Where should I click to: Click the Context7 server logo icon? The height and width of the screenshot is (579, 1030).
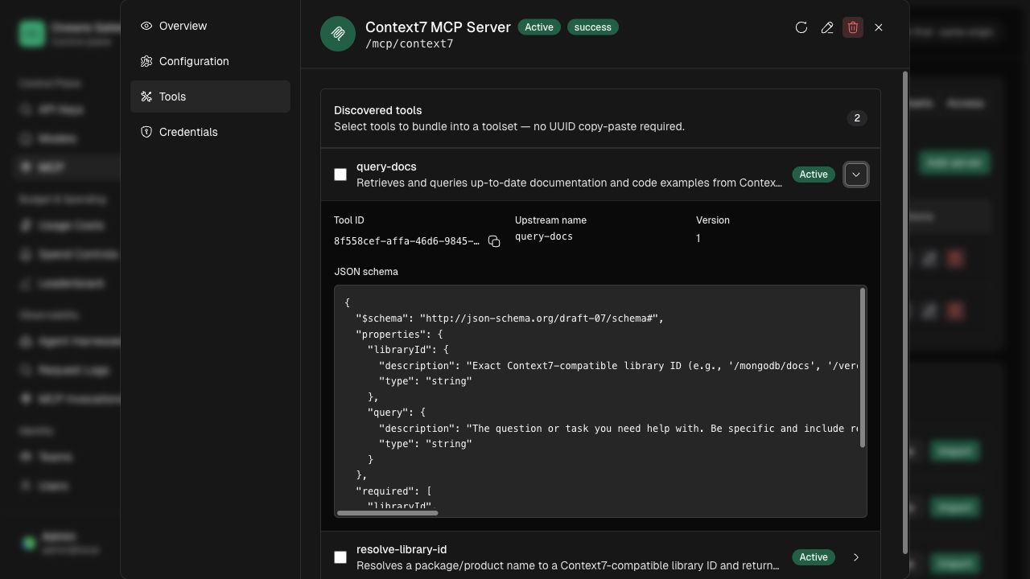pyautogui.click(x=338, y=34)
